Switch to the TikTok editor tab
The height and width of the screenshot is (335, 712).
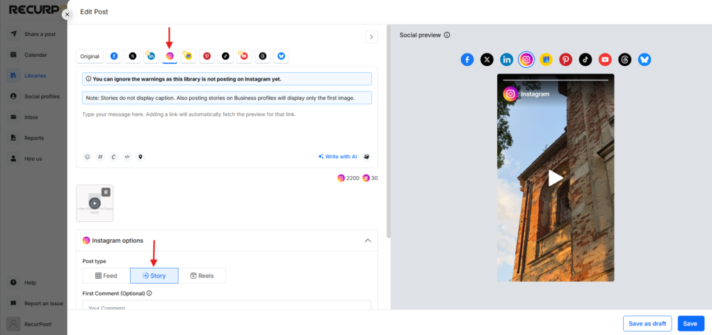[225, 56]
